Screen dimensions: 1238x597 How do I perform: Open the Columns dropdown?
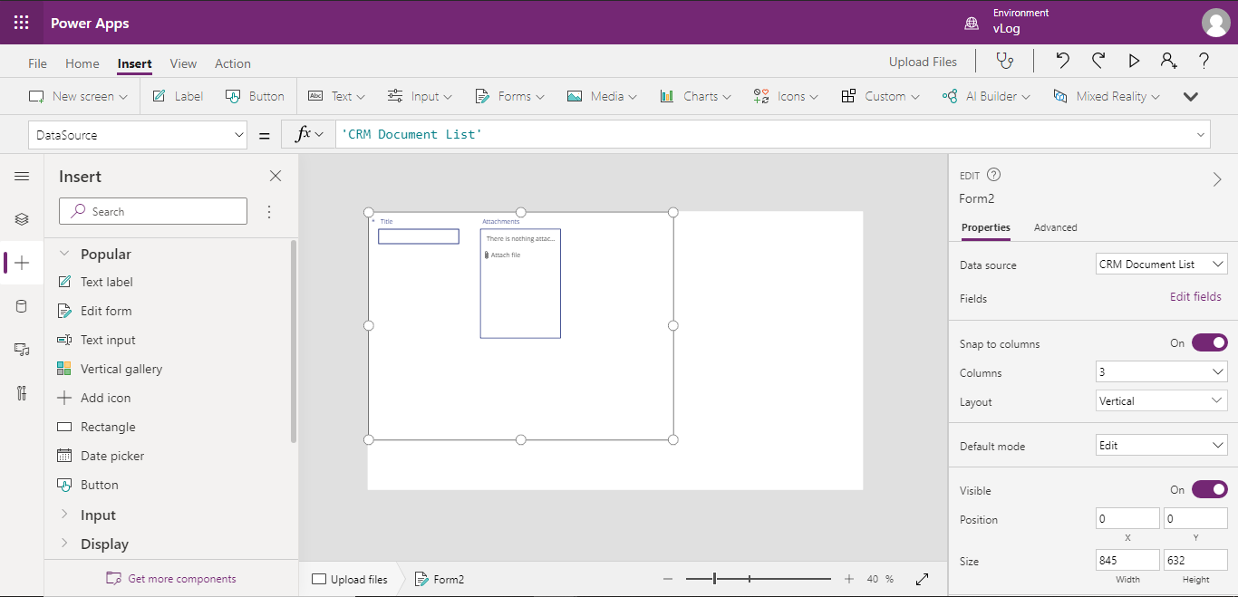(1161, 371)
